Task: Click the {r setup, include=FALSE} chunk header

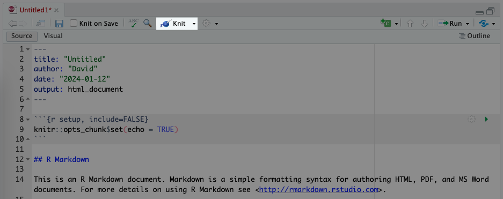Action: (91, 119)
